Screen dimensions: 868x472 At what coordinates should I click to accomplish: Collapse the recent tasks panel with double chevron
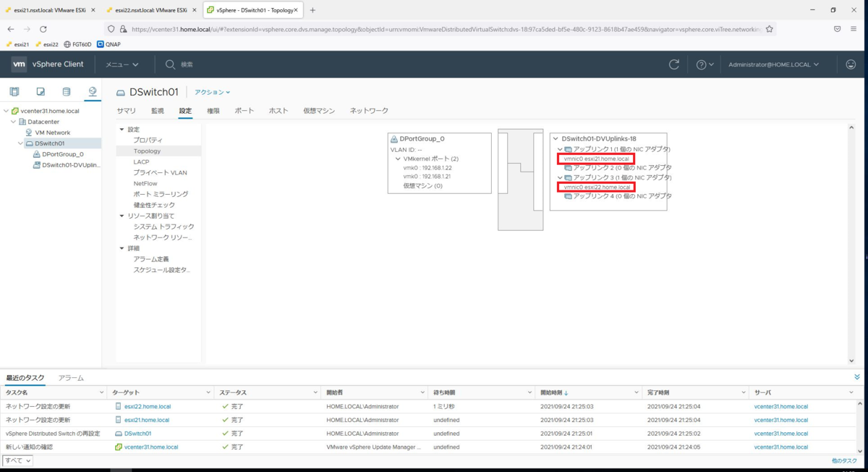(857, 377)
